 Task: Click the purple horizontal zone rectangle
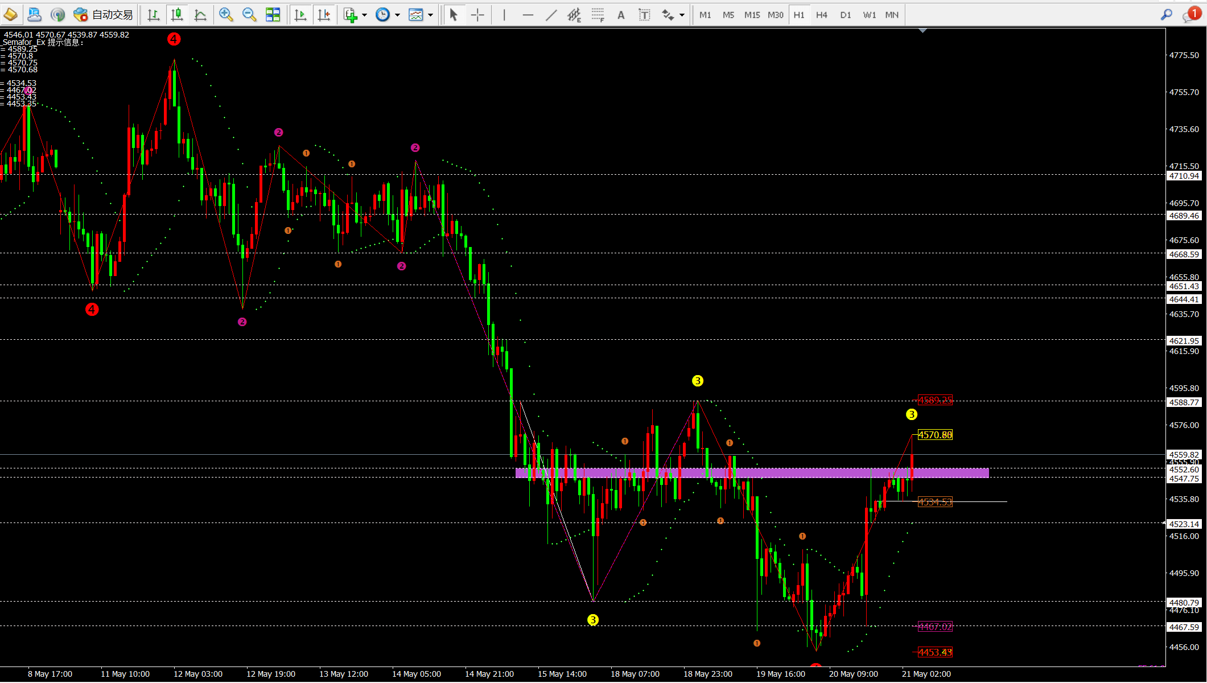click(x=752, y=472)
